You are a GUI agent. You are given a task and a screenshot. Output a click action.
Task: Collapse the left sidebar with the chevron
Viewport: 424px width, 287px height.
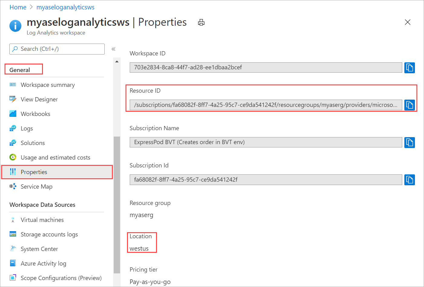pyautogui.click(x=113, y=49)
